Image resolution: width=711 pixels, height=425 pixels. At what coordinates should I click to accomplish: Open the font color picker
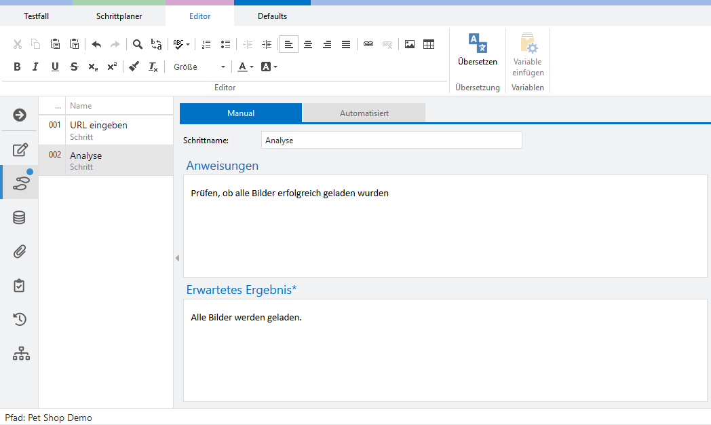tap(242, 67)
